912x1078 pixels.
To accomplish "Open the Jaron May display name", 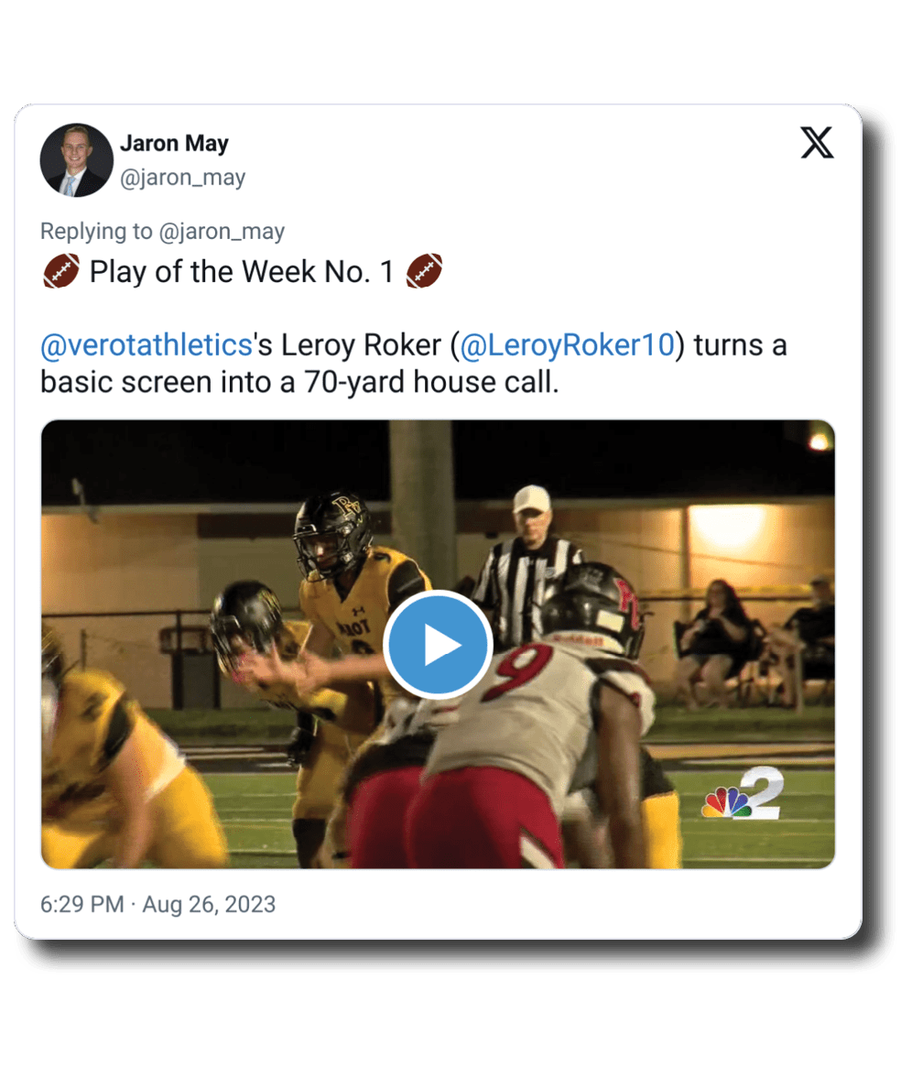I will 174,143.
